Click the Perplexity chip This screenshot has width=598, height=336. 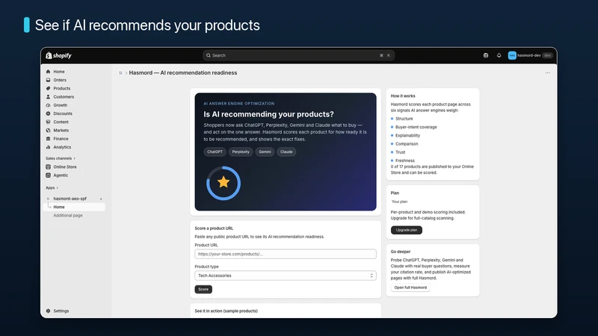click(241, 152)
